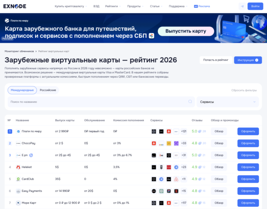Click the red Adobe service icon in ChocoPay row

(x=154, y=143)
